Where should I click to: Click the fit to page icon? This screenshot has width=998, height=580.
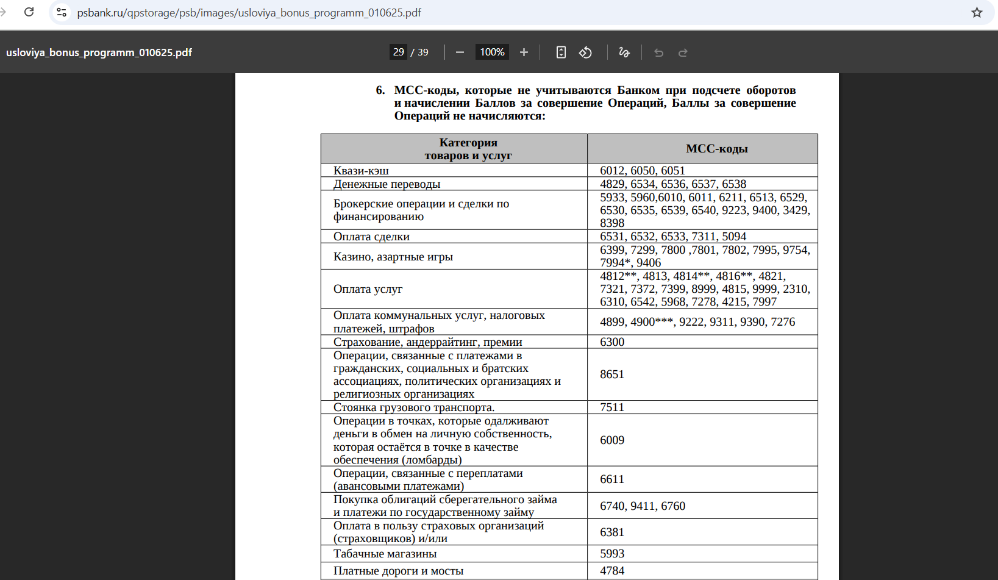click(x=561, y=52)
